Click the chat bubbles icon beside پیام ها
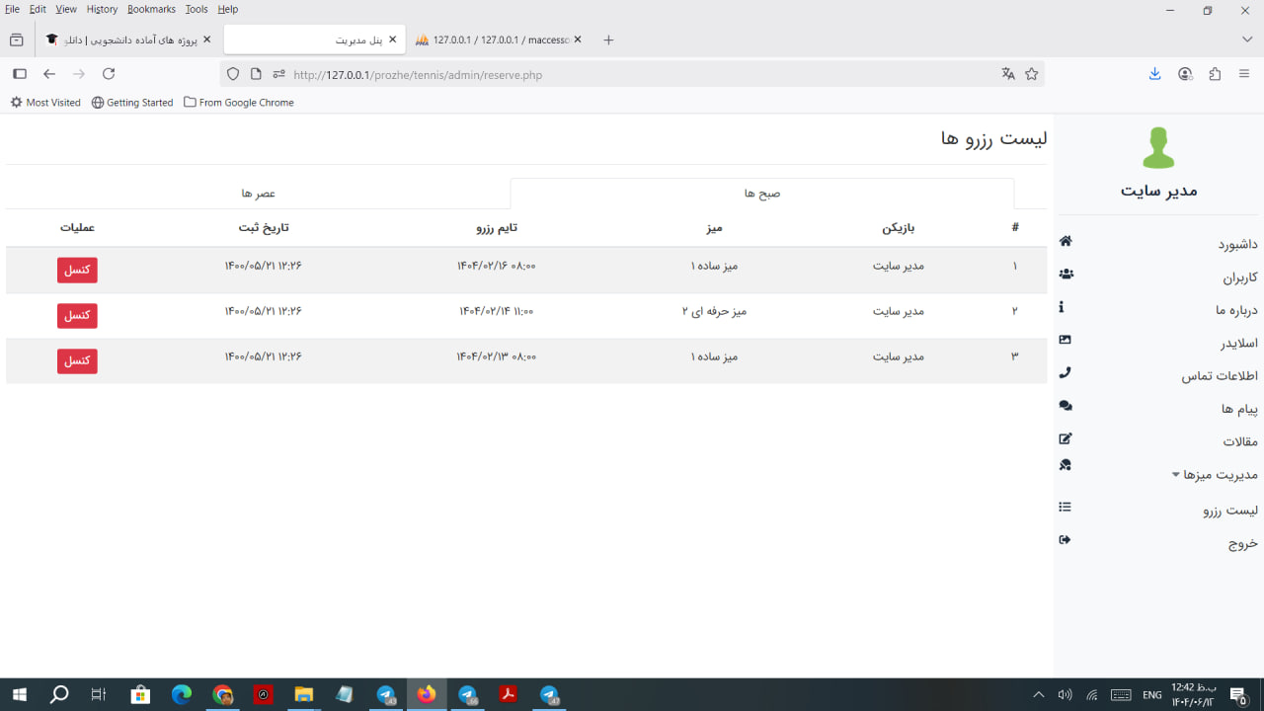This screenshot has width=1264, height=711. click(1065, 406)
